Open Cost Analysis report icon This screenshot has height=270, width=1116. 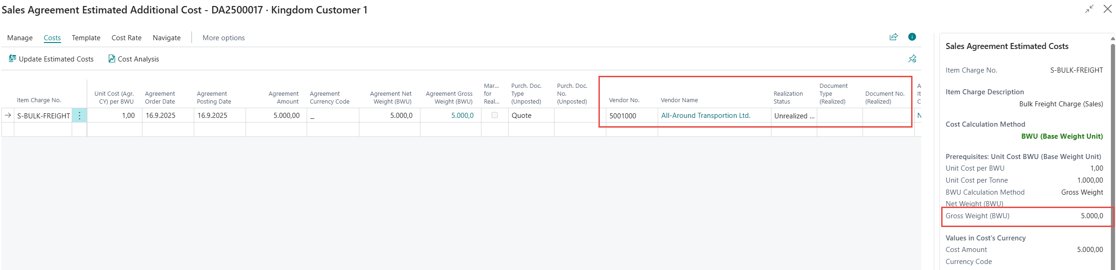112,59
